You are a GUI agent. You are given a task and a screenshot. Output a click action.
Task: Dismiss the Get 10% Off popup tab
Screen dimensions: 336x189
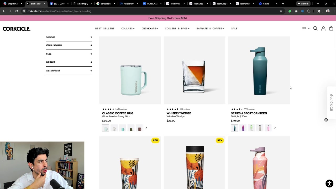pos(326,120)
